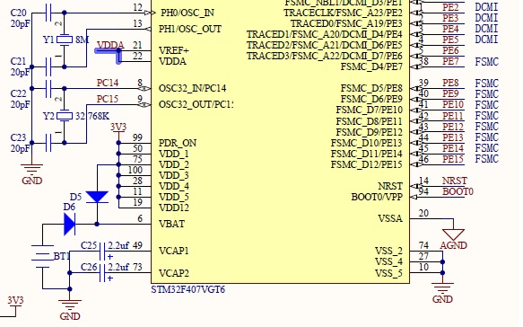The image size is (523, 327).
Task: Click FSMC_D4/PE7 pin name
Action: (x=371, y=67)
